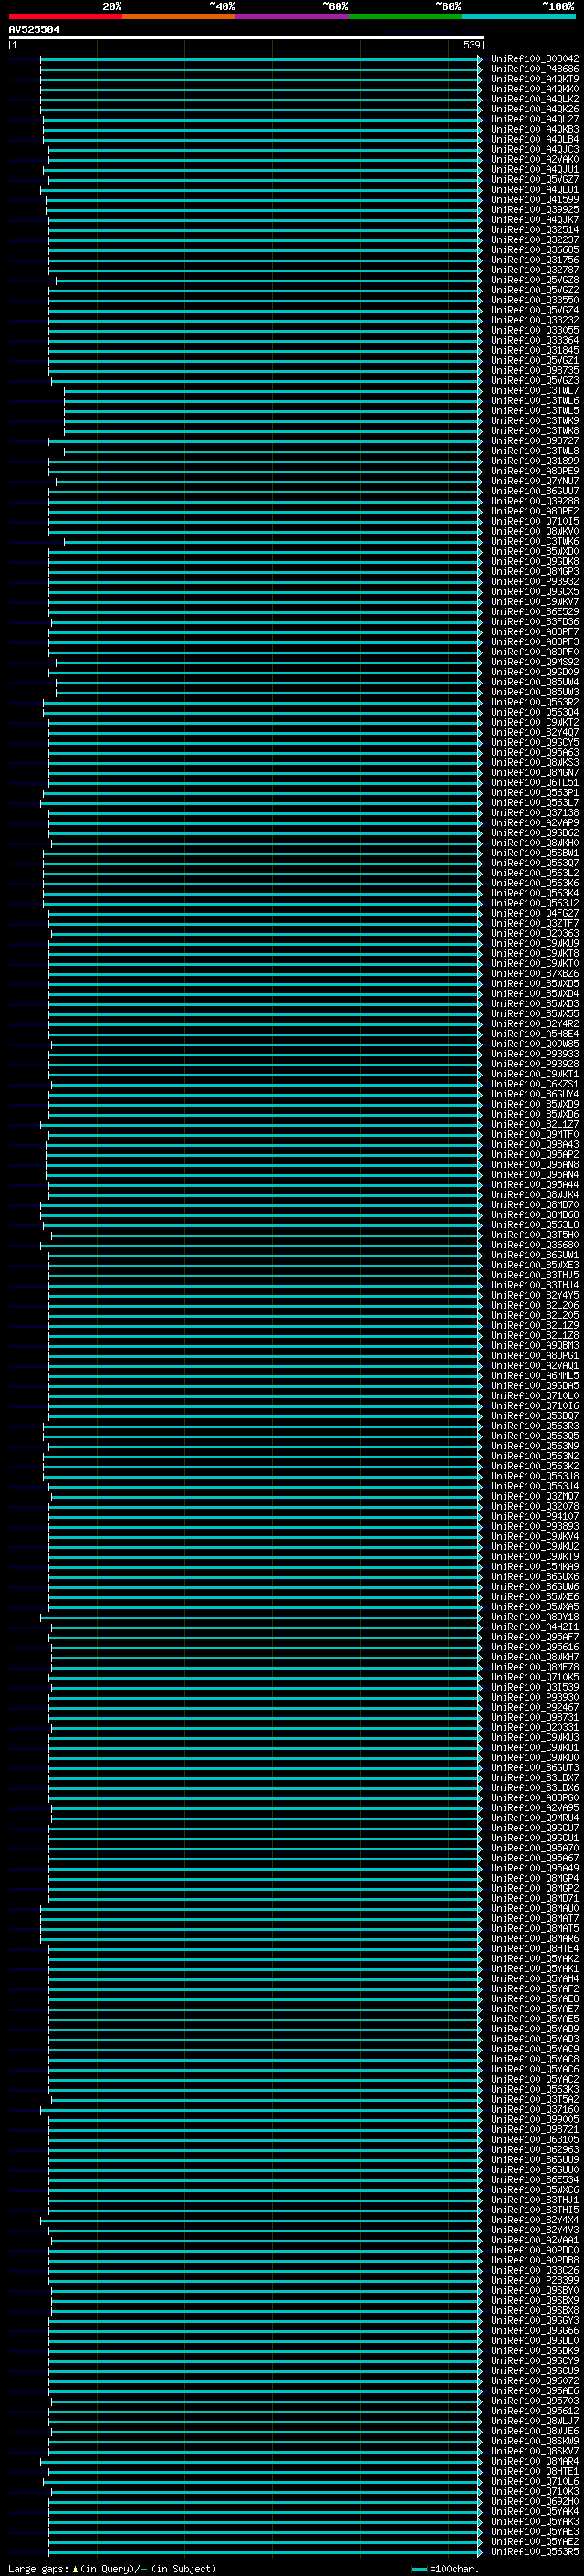Click hit label UniRef100_Q33C26
Screen dimensions: 584x2576
click(x=535, y=2271)
